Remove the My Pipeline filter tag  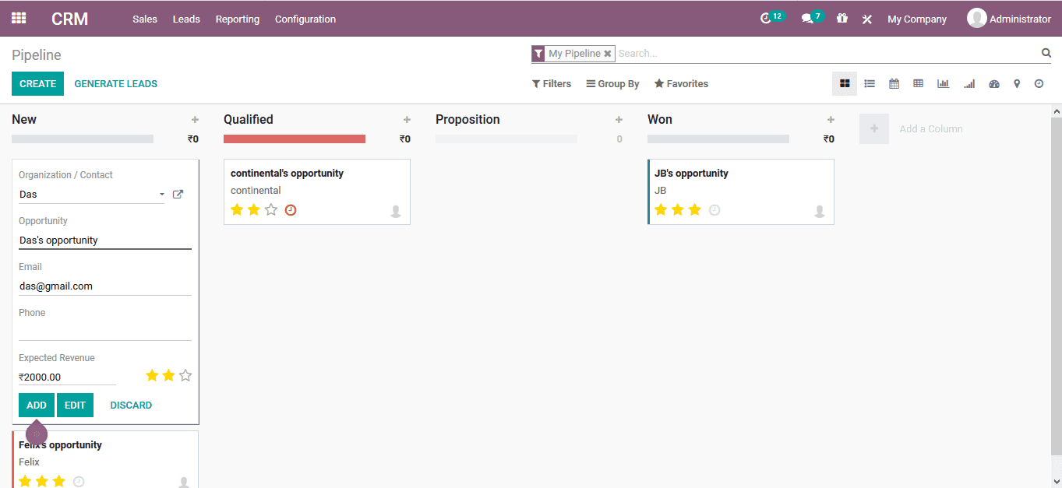[607, 53]
